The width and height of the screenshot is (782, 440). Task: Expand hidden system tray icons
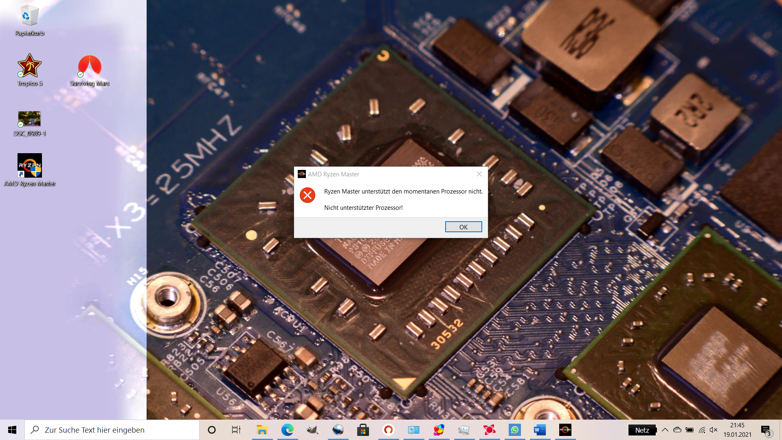coord(665,430)
